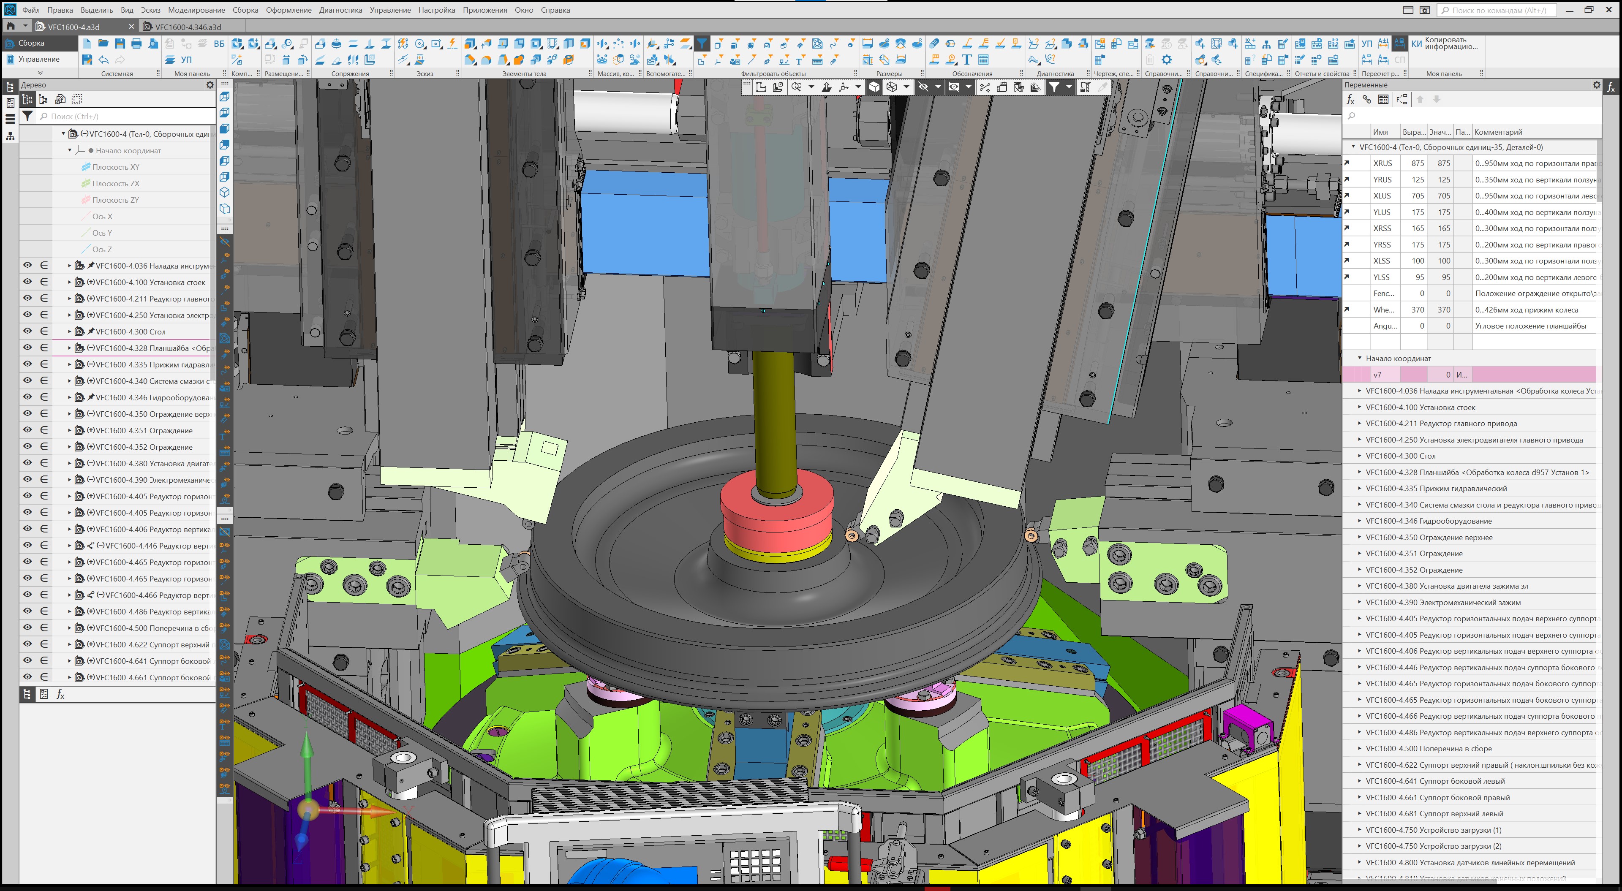Click the Undo arrow icon
Viewport: 1622px width, 891px height.
[104, 60]
